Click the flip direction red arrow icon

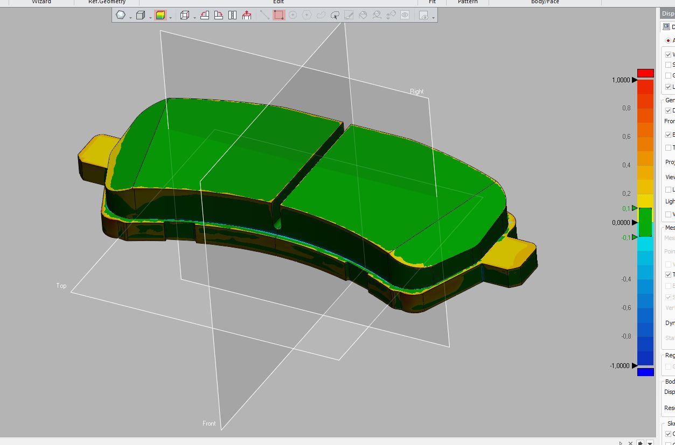click(x=205, y=16)
